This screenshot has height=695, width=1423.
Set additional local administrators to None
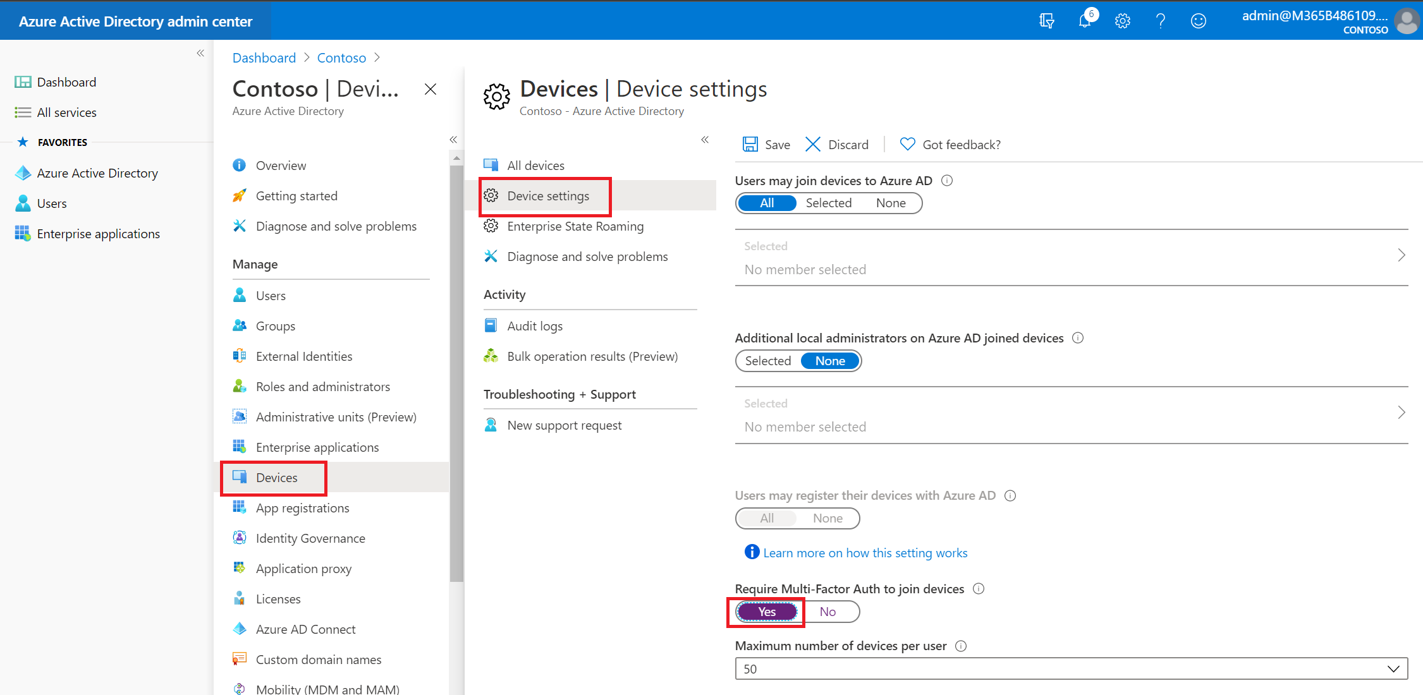(x=830, y=361)
